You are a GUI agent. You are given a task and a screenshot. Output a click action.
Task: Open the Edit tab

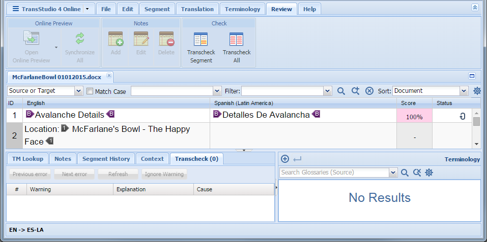point(127,9)
